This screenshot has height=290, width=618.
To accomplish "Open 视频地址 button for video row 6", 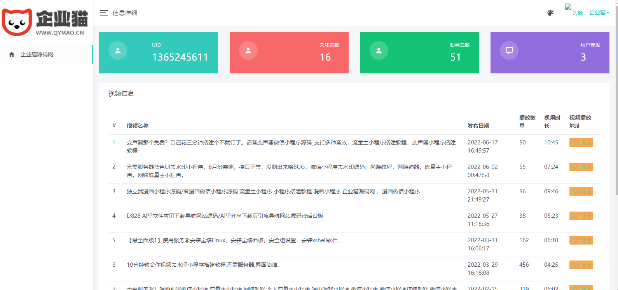I will (581, 265).
